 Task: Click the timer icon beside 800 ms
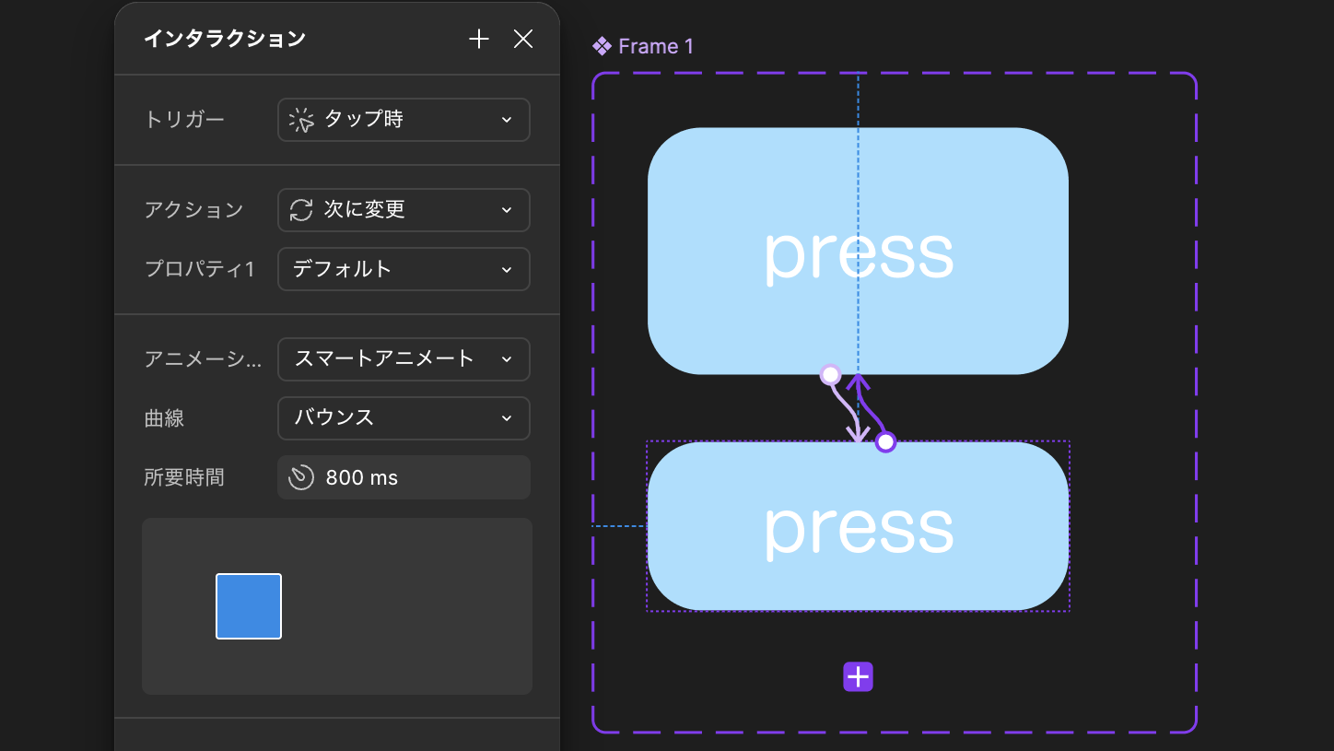(301, 477)
